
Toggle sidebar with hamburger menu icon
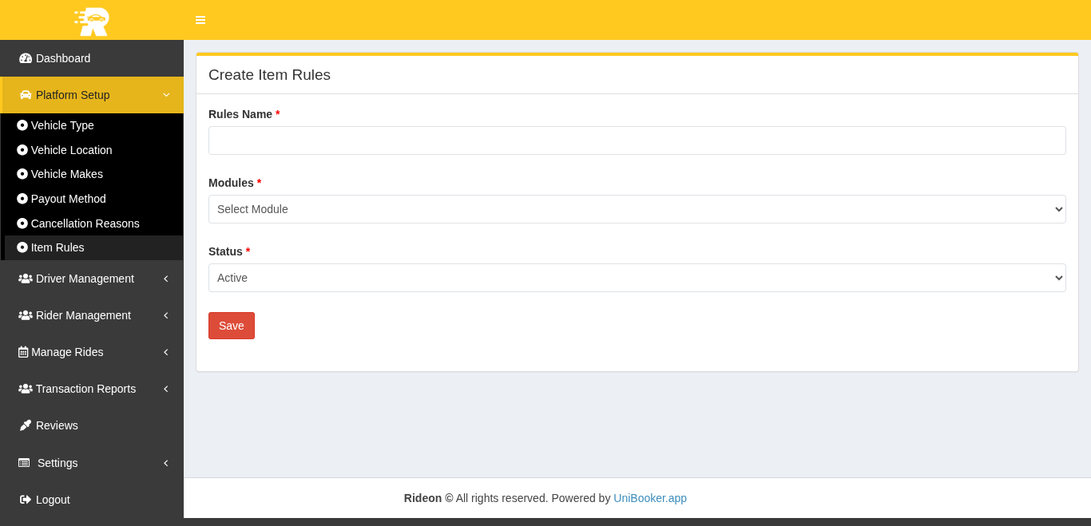[200, 20]
